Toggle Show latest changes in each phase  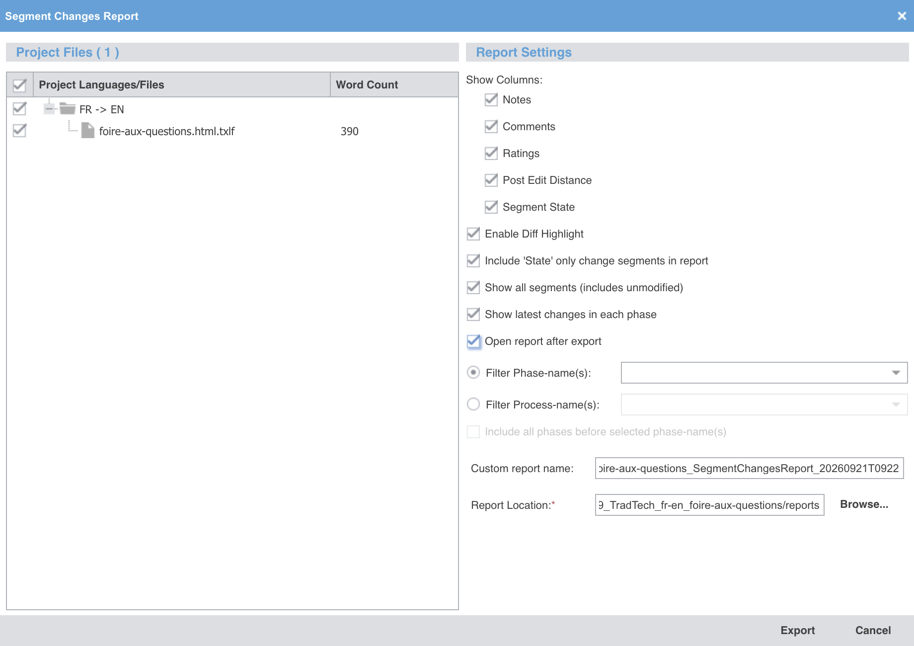(473, 315)
